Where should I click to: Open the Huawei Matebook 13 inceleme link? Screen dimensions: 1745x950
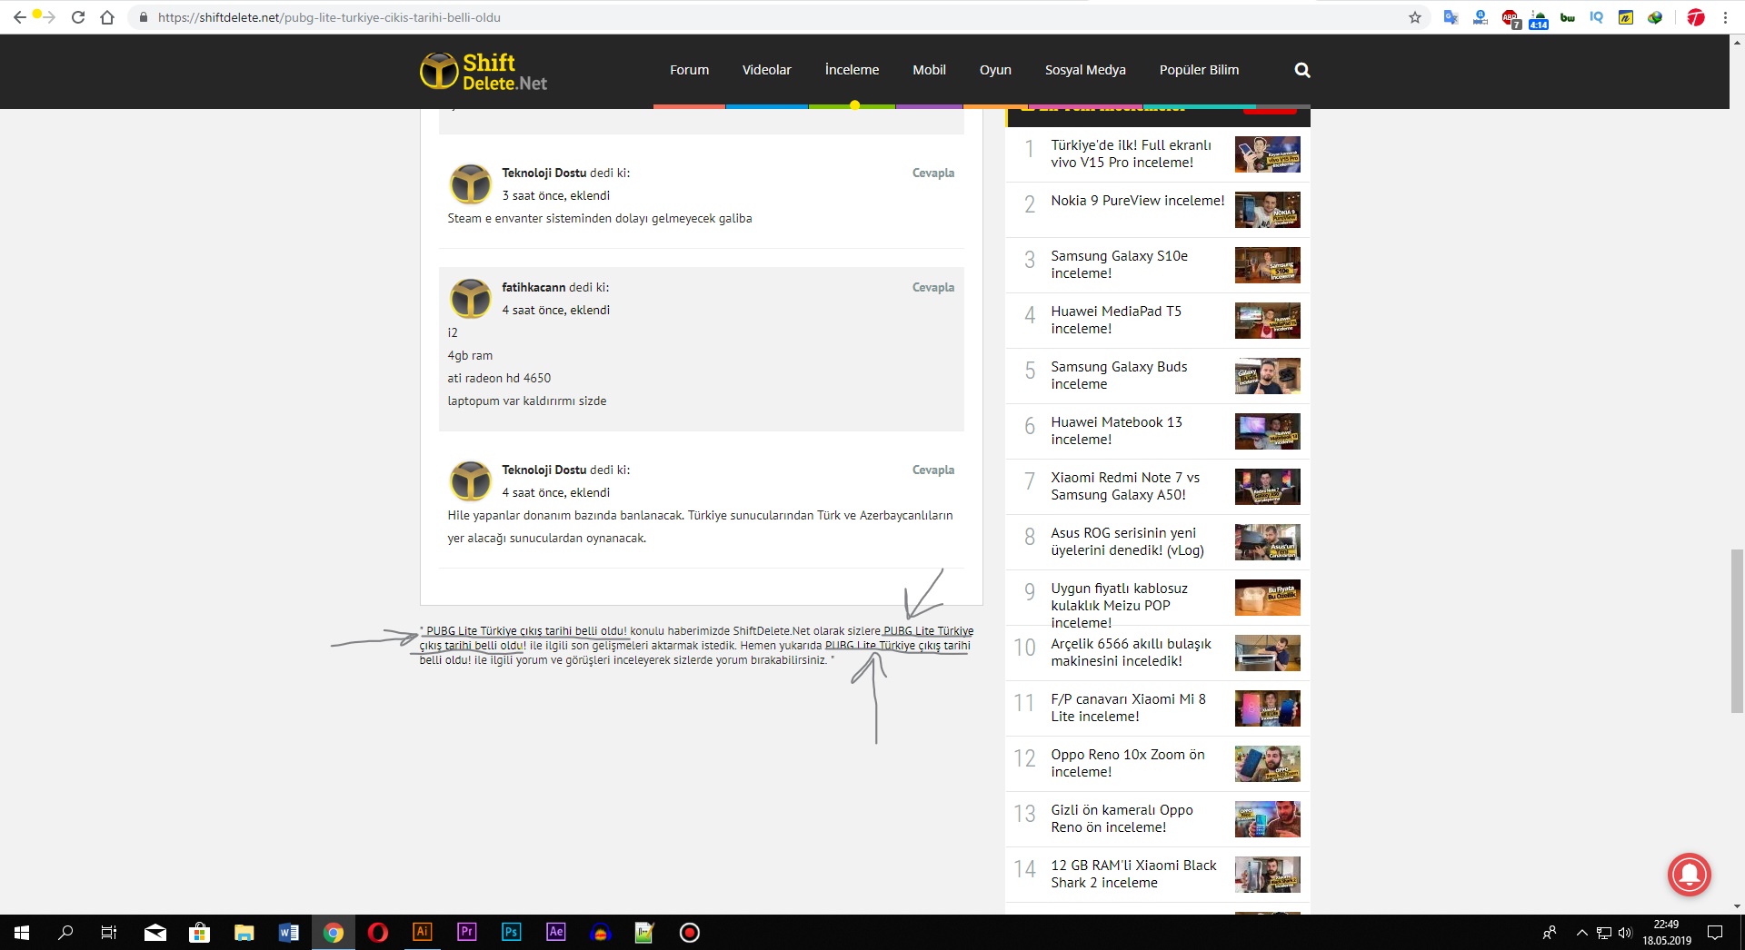1117,430
